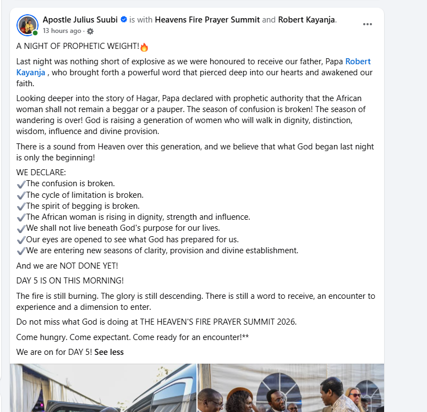Viewport: 427px width, 412px height.
Task: Open Robert Kayanja tagged link in post header
Action: 306,20
